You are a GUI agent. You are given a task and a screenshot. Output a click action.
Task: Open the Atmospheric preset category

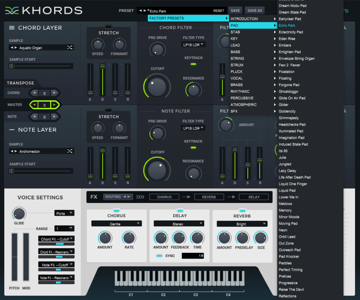click(253, 104)
